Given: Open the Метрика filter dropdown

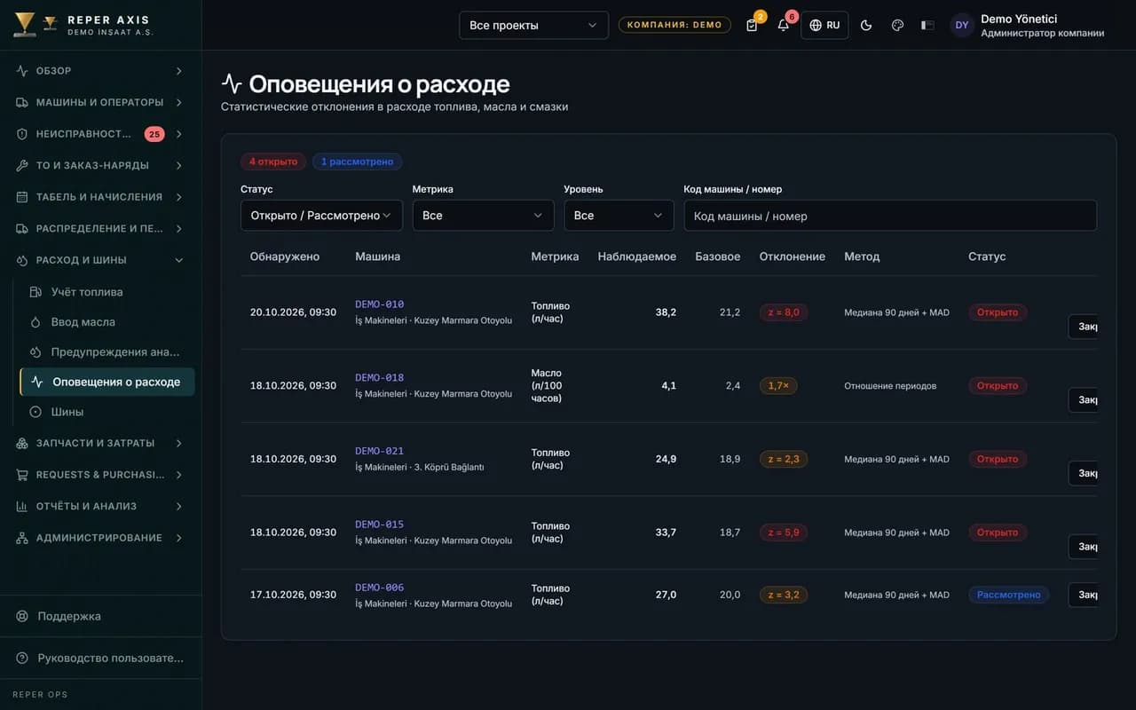Looking at the screenshot, I should coord(483,216).
